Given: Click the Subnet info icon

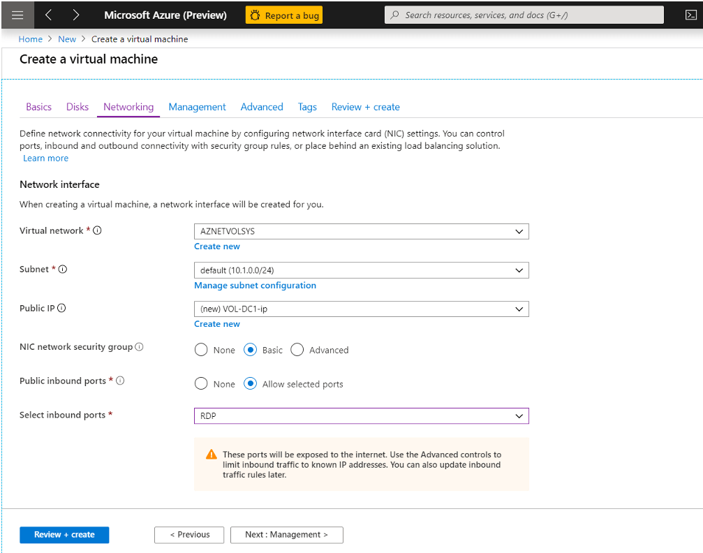Looking at the screenshot, I should click(63, 270).
